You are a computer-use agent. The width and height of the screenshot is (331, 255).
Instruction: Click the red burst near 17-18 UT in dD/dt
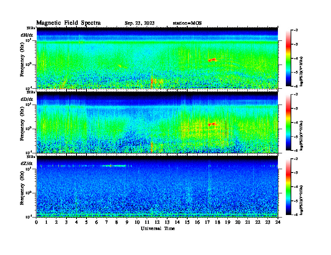point(212,124)
